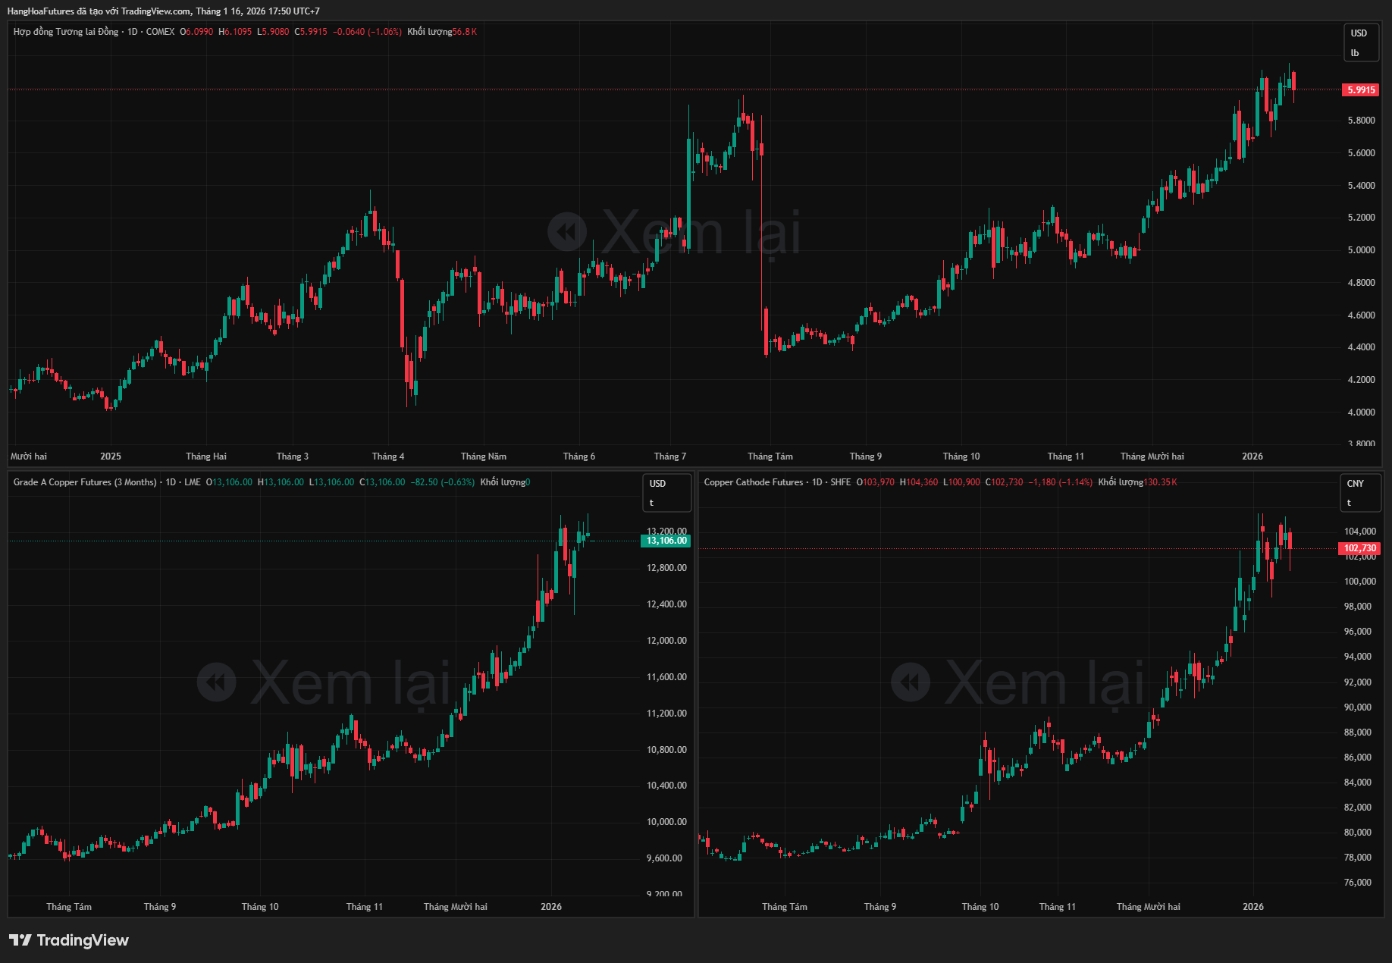Open the USD lb unit selector on COMEX chart

pos(1360,42)
